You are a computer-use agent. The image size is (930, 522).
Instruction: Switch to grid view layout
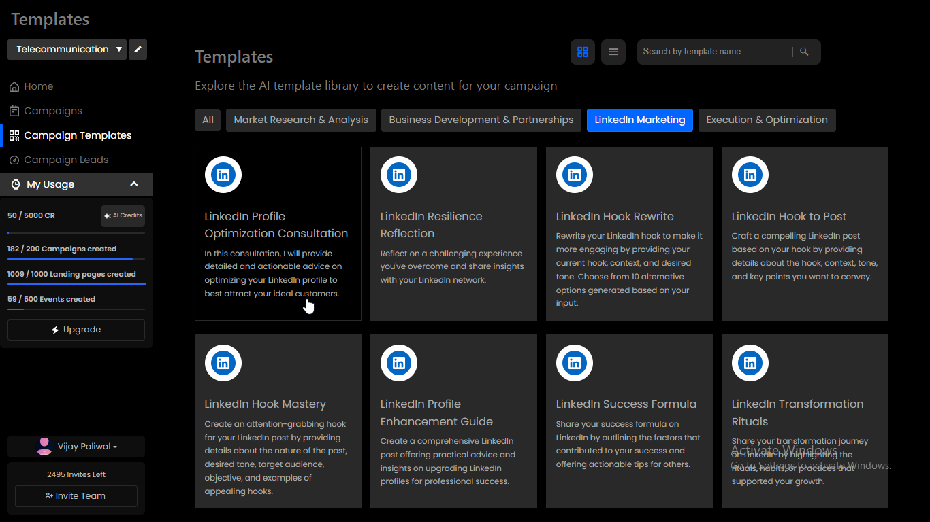(x=583, y=52)
